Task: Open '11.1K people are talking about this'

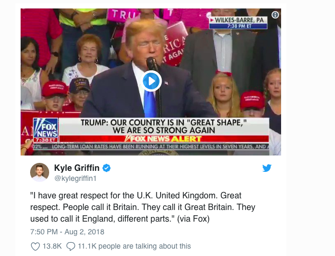Action: (x=134, y=246)
